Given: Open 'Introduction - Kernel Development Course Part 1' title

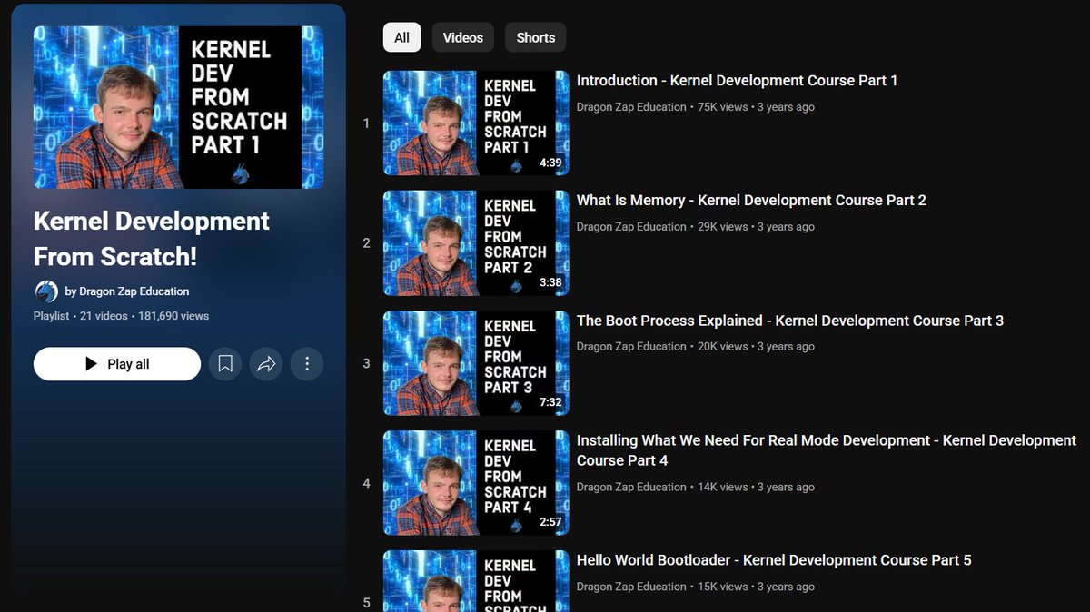Looking at the screenshot, I should point(737,81).
